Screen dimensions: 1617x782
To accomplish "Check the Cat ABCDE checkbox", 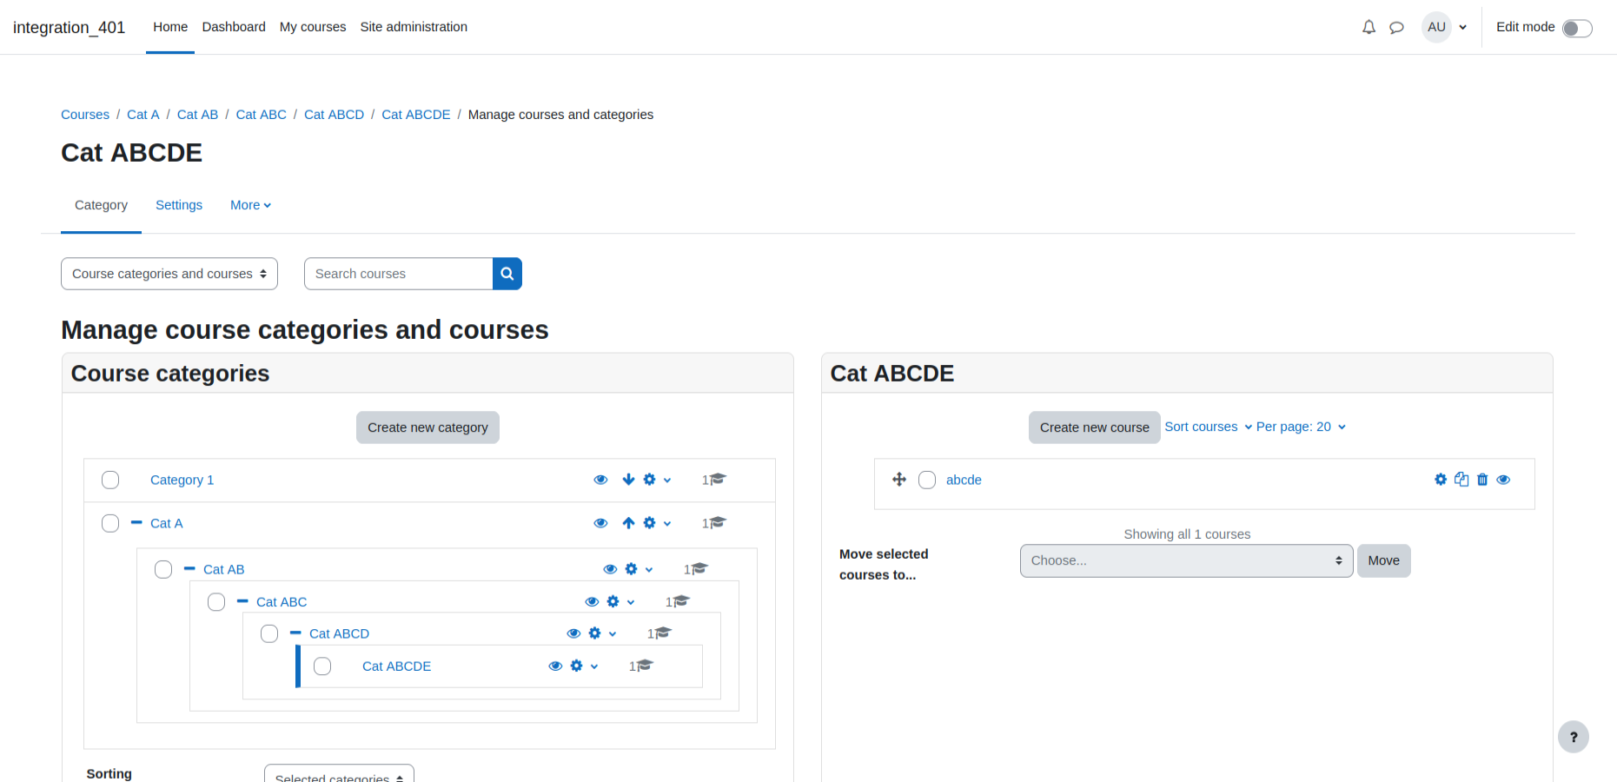I will [322, 666].
